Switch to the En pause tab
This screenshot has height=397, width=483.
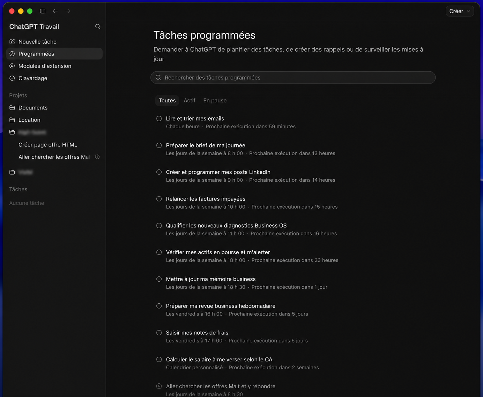point(215,101)
